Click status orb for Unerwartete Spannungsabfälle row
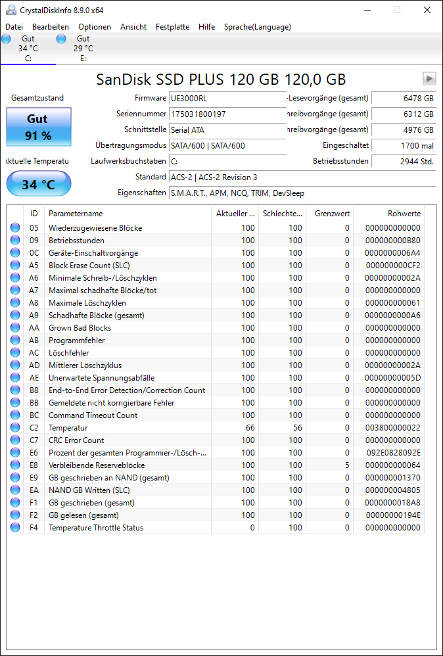The height and width of the screenshot is (656, 443). (15, 378)
